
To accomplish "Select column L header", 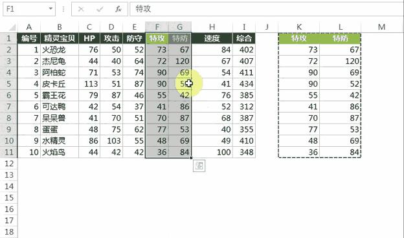I will pyautogui.click(x=341, y=27).
